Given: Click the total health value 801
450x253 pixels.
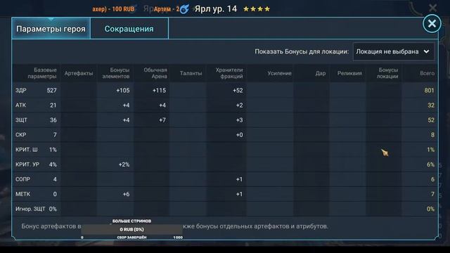Looking at the screenshot, I should [430, 91].
